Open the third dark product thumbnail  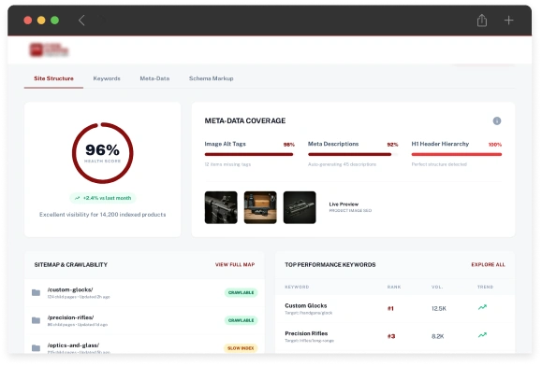[x=300, y=207]
